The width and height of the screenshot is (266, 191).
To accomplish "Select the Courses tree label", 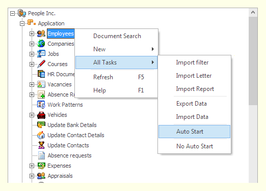I will 58,64.
